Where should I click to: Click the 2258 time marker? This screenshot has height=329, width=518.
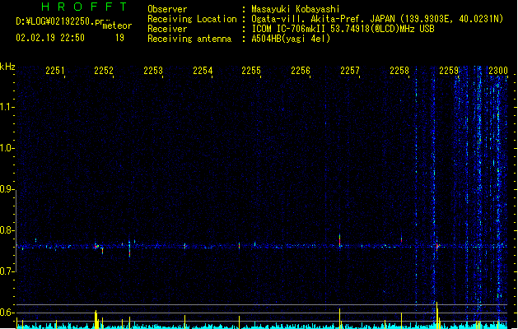point(399,71)
